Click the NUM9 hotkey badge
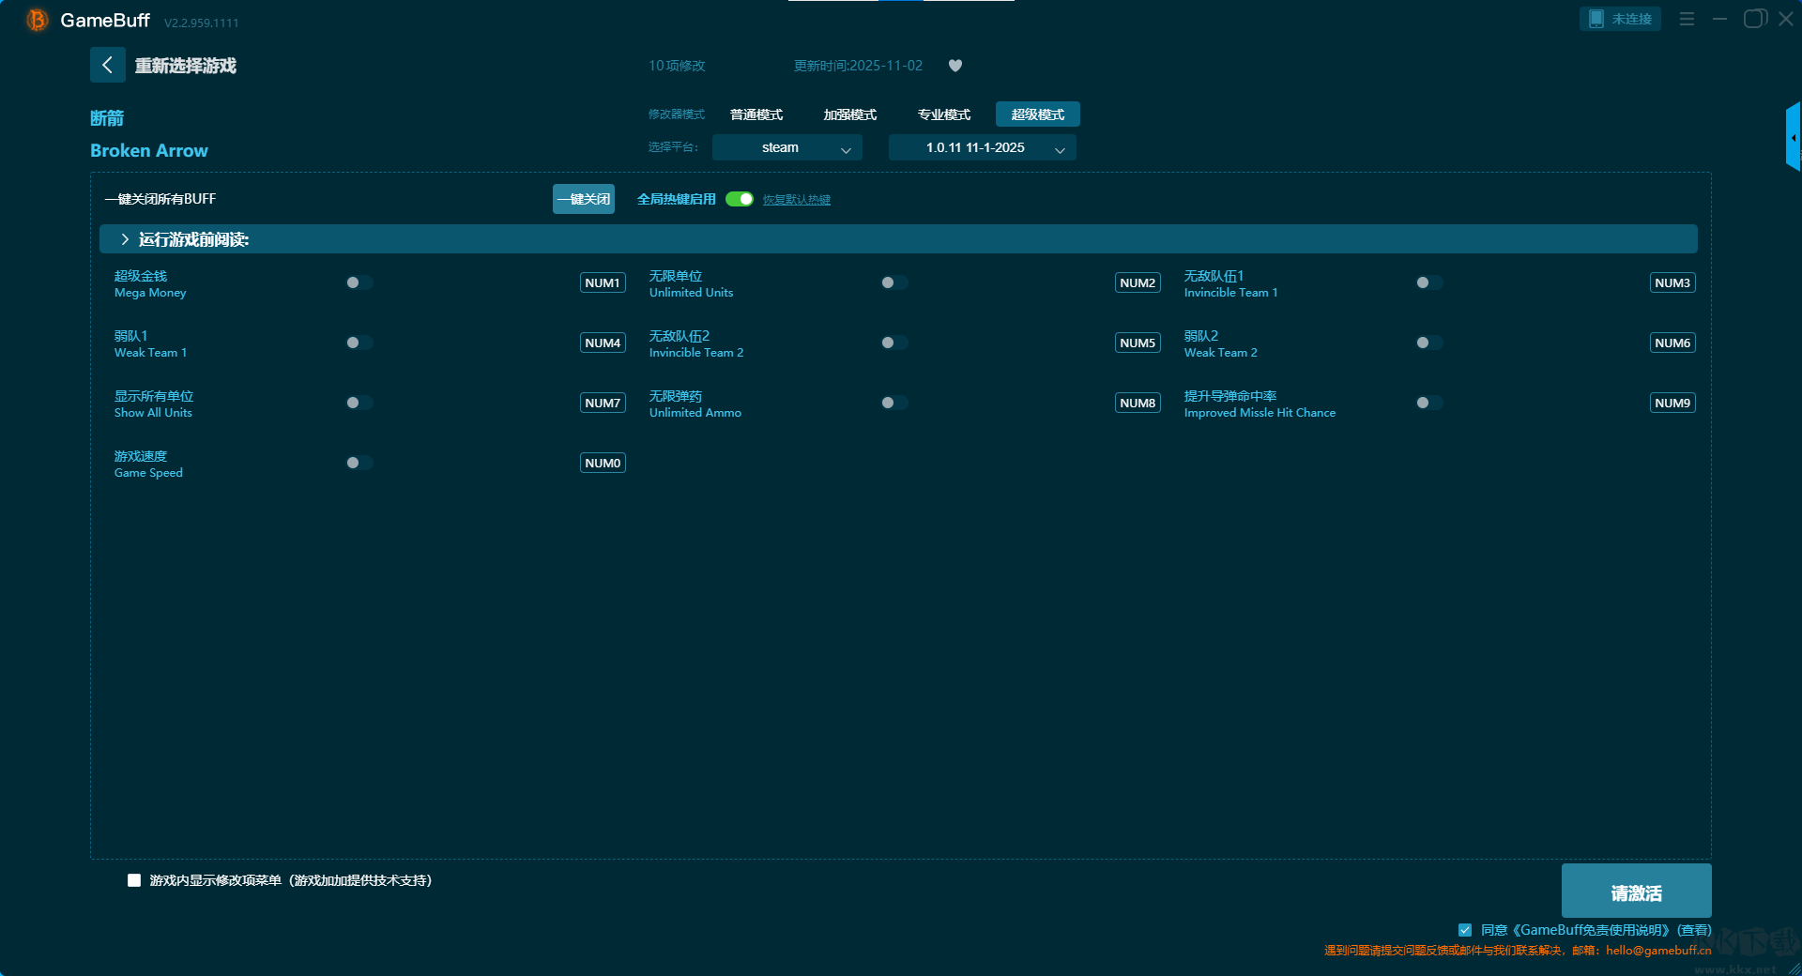 click(1672, 403)
